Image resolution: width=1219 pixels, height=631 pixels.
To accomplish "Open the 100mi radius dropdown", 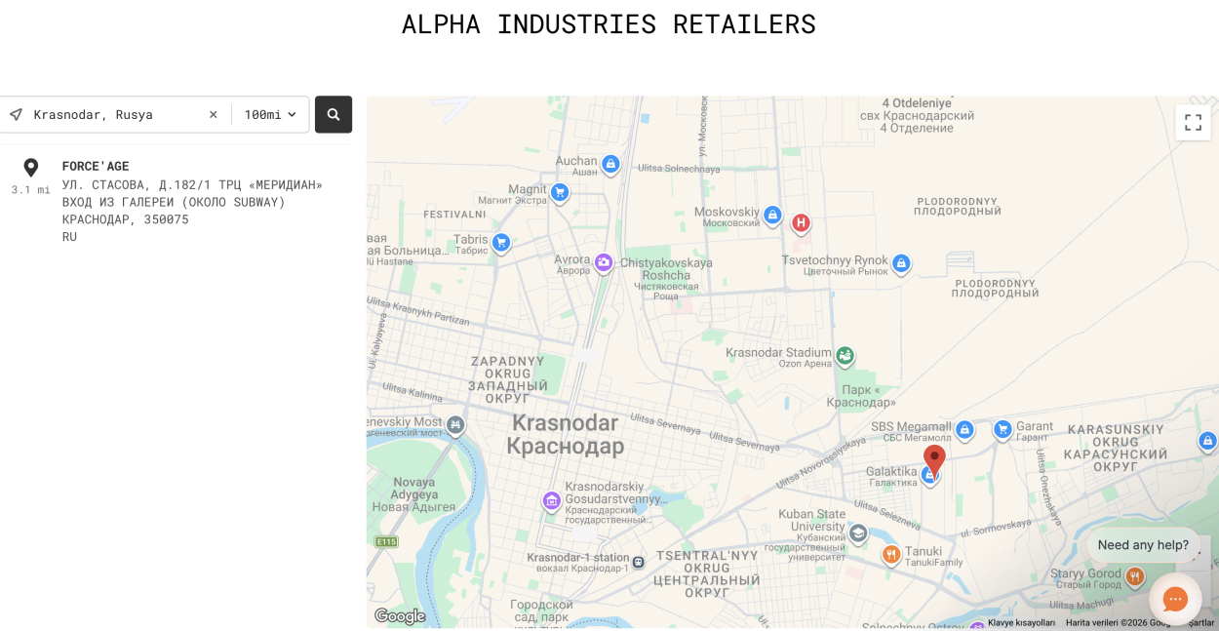I will [x=270, y=114].
